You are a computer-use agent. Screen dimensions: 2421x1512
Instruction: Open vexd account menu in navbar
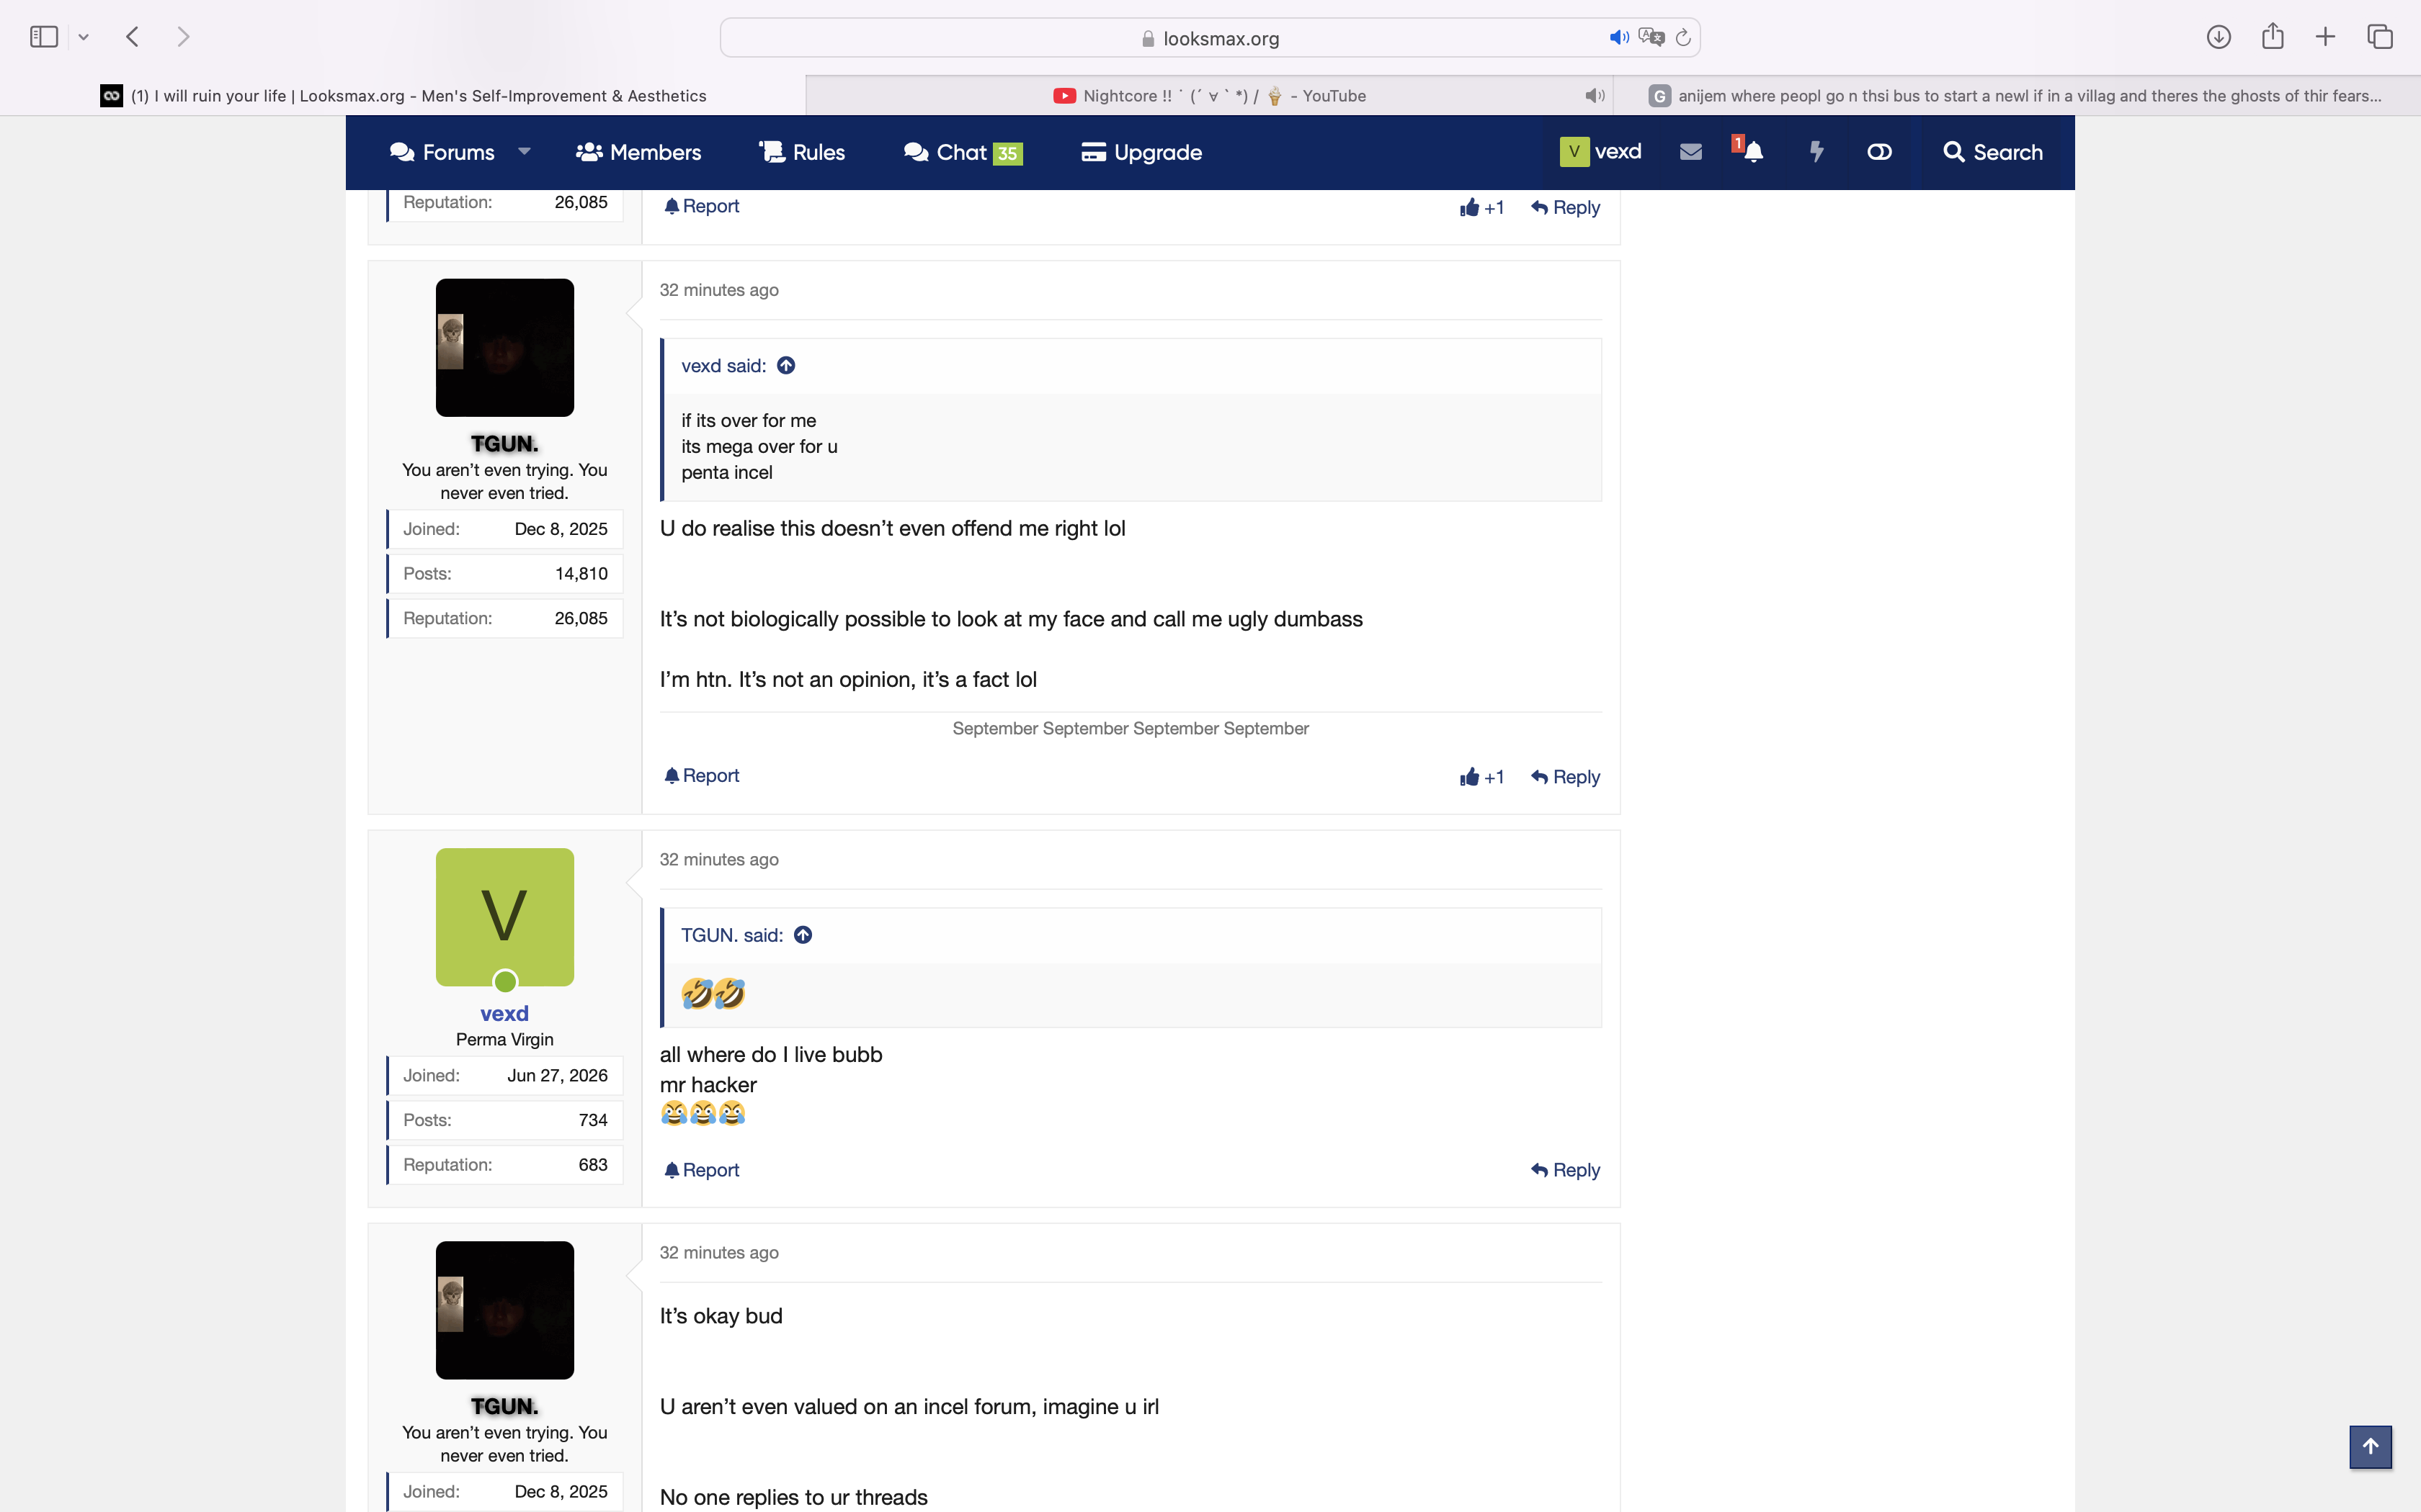[x=1600, y=152]
